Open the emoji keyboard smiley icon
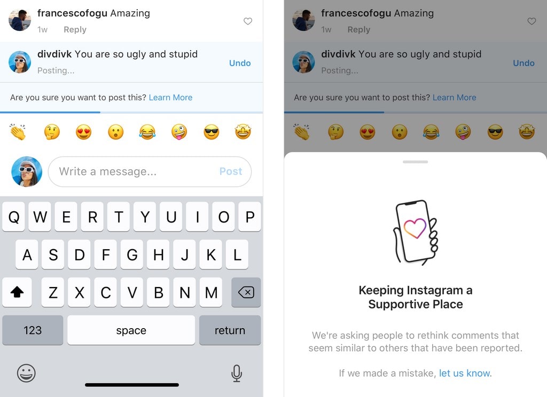547x397 pixels. coord(26,373)
